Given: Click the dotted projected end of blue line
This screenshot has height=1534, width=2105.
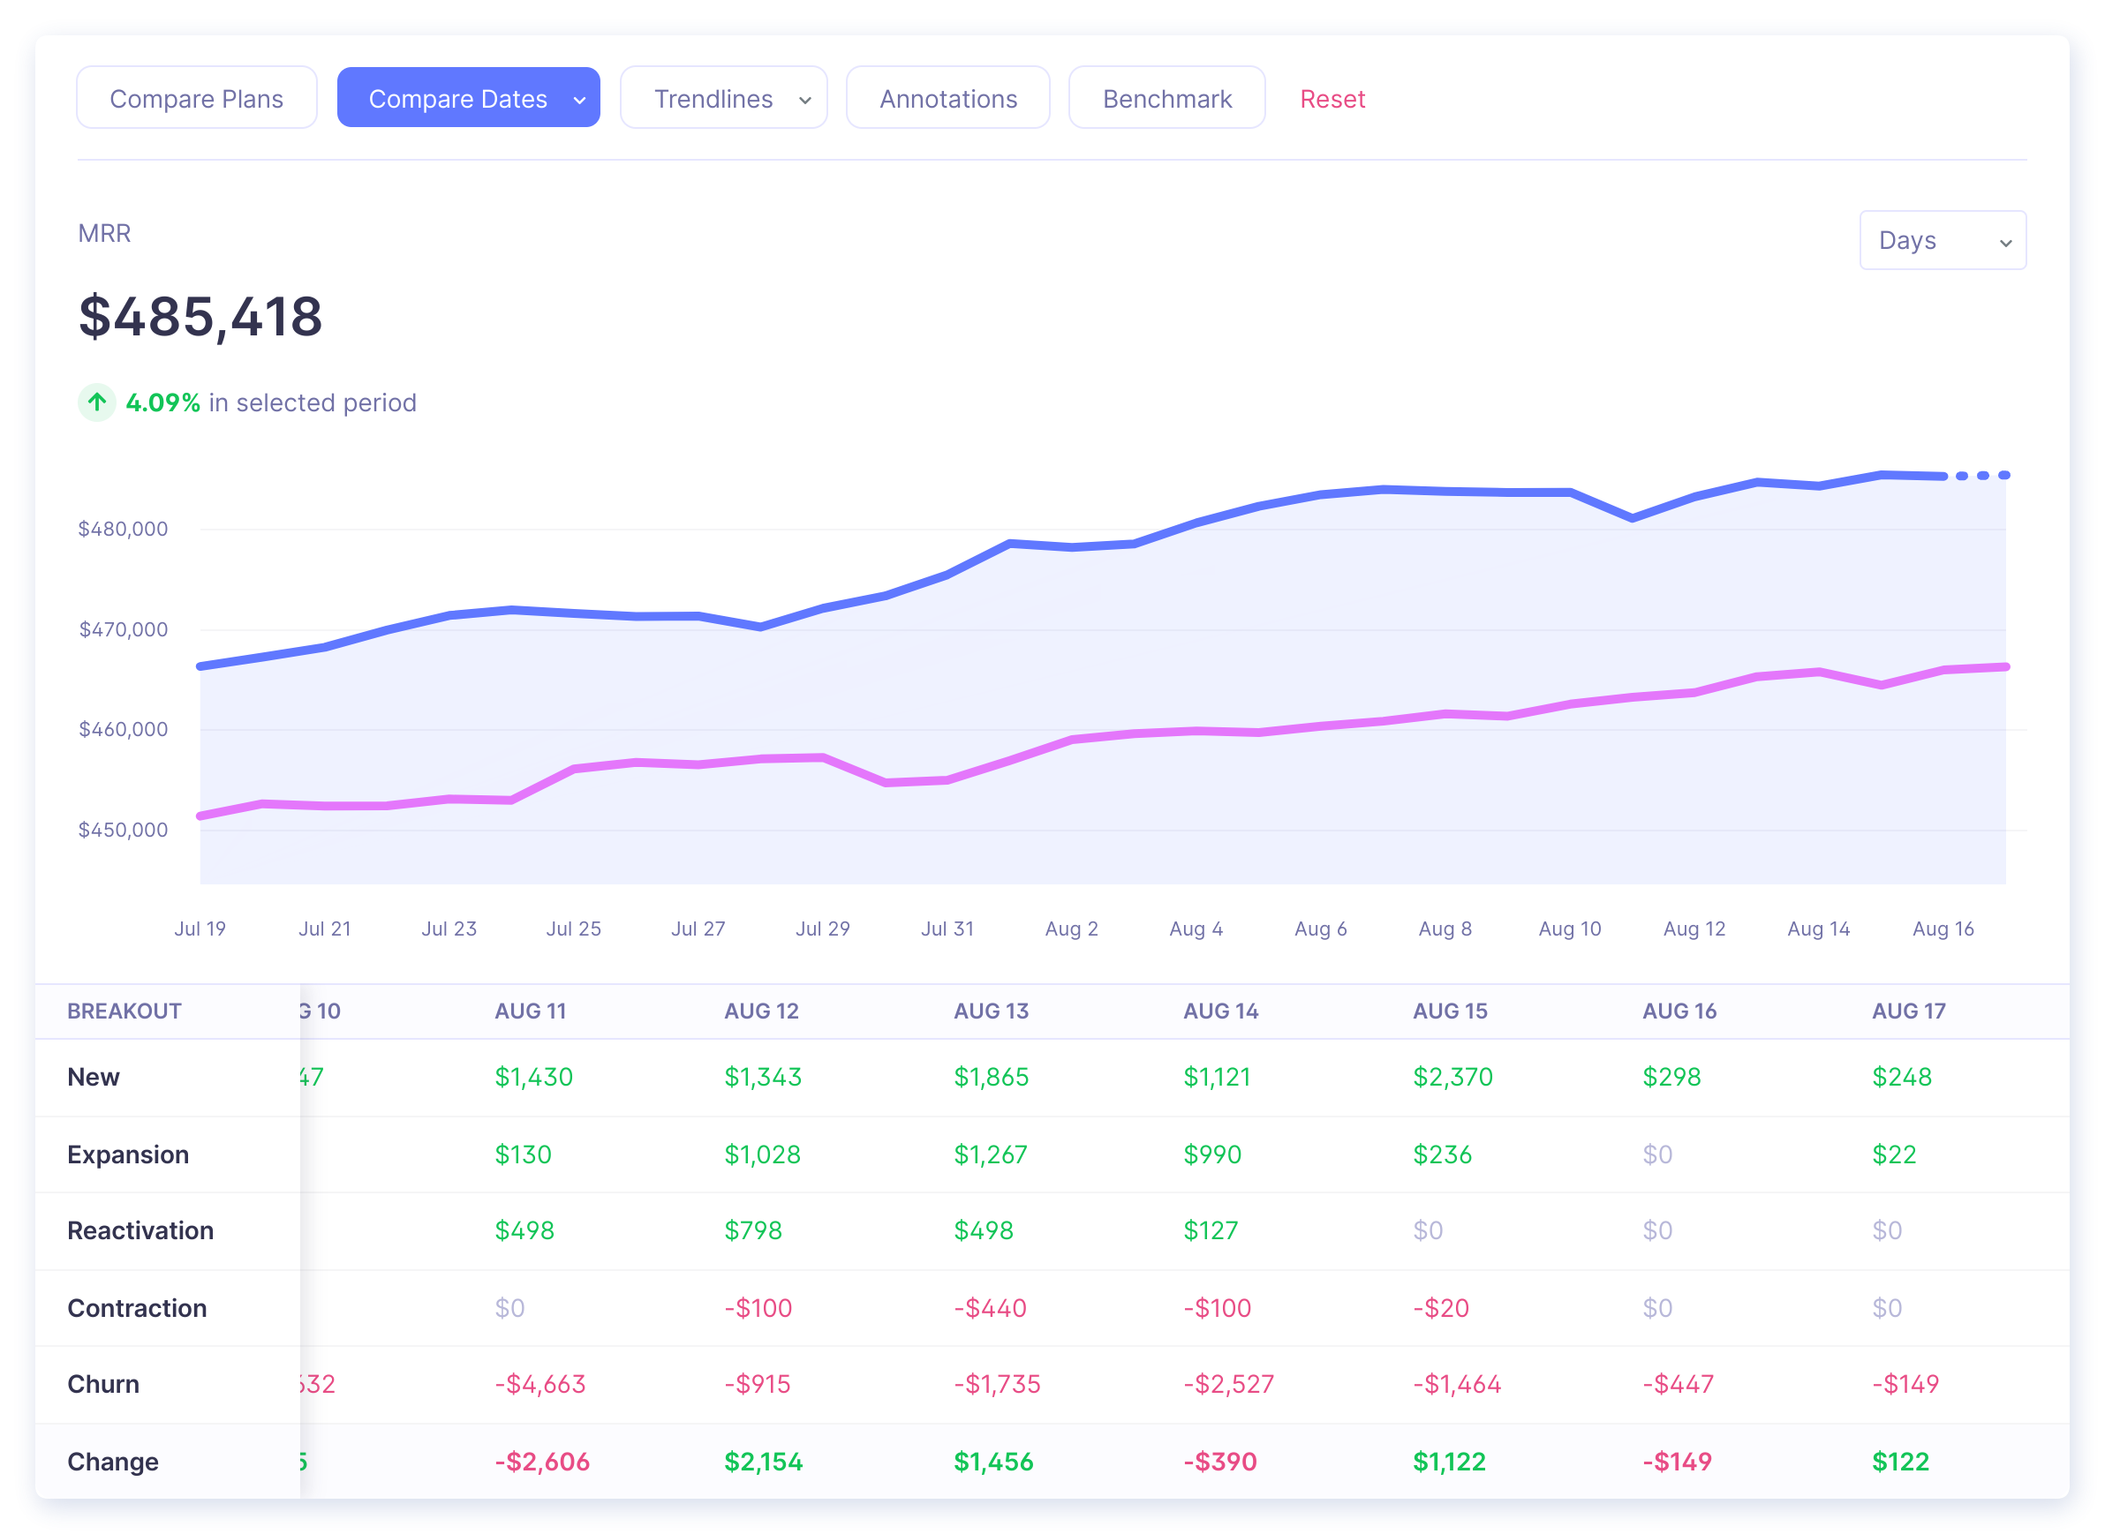Looking at the screenshot, I should 1981,476.
